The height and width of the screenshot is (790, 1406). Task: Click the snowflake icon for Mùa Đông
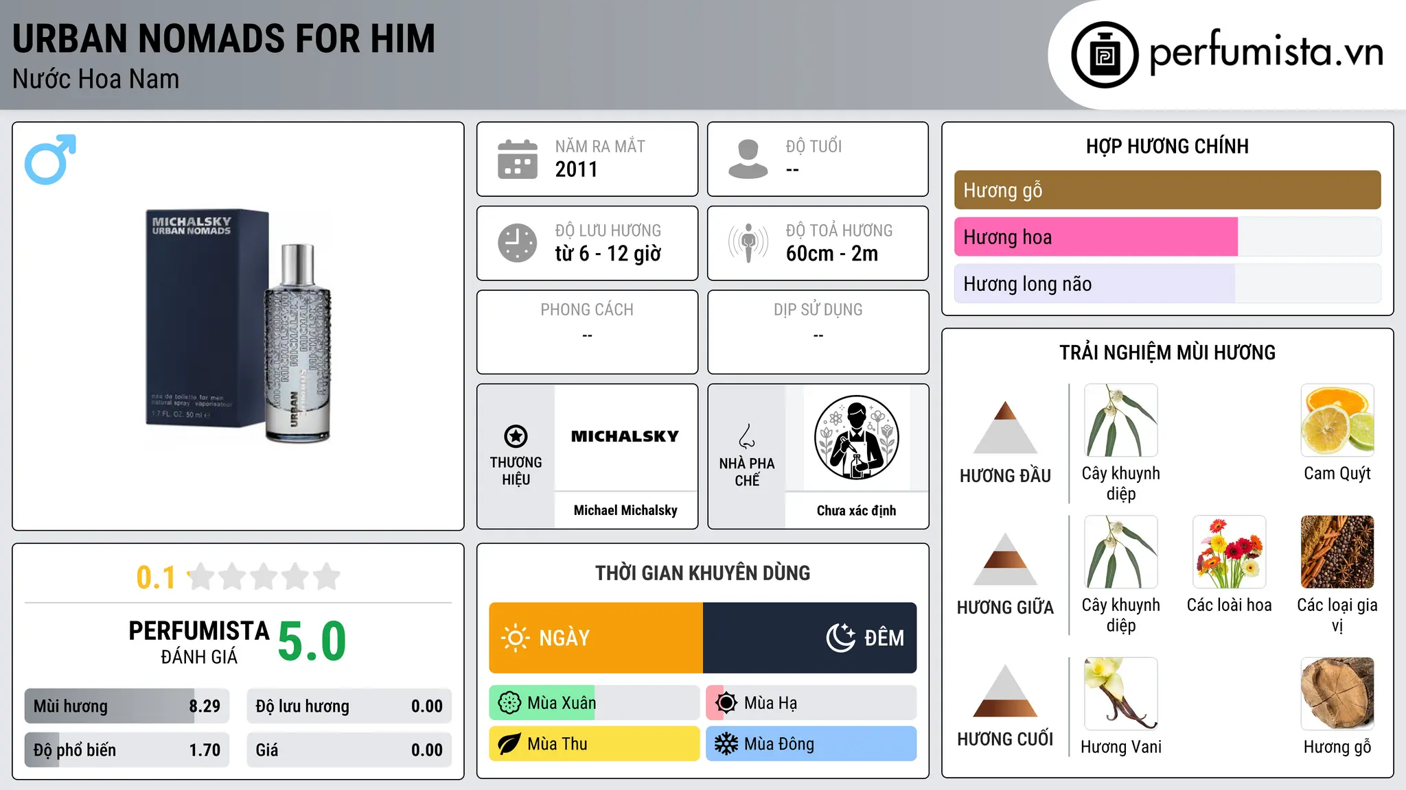726,744
